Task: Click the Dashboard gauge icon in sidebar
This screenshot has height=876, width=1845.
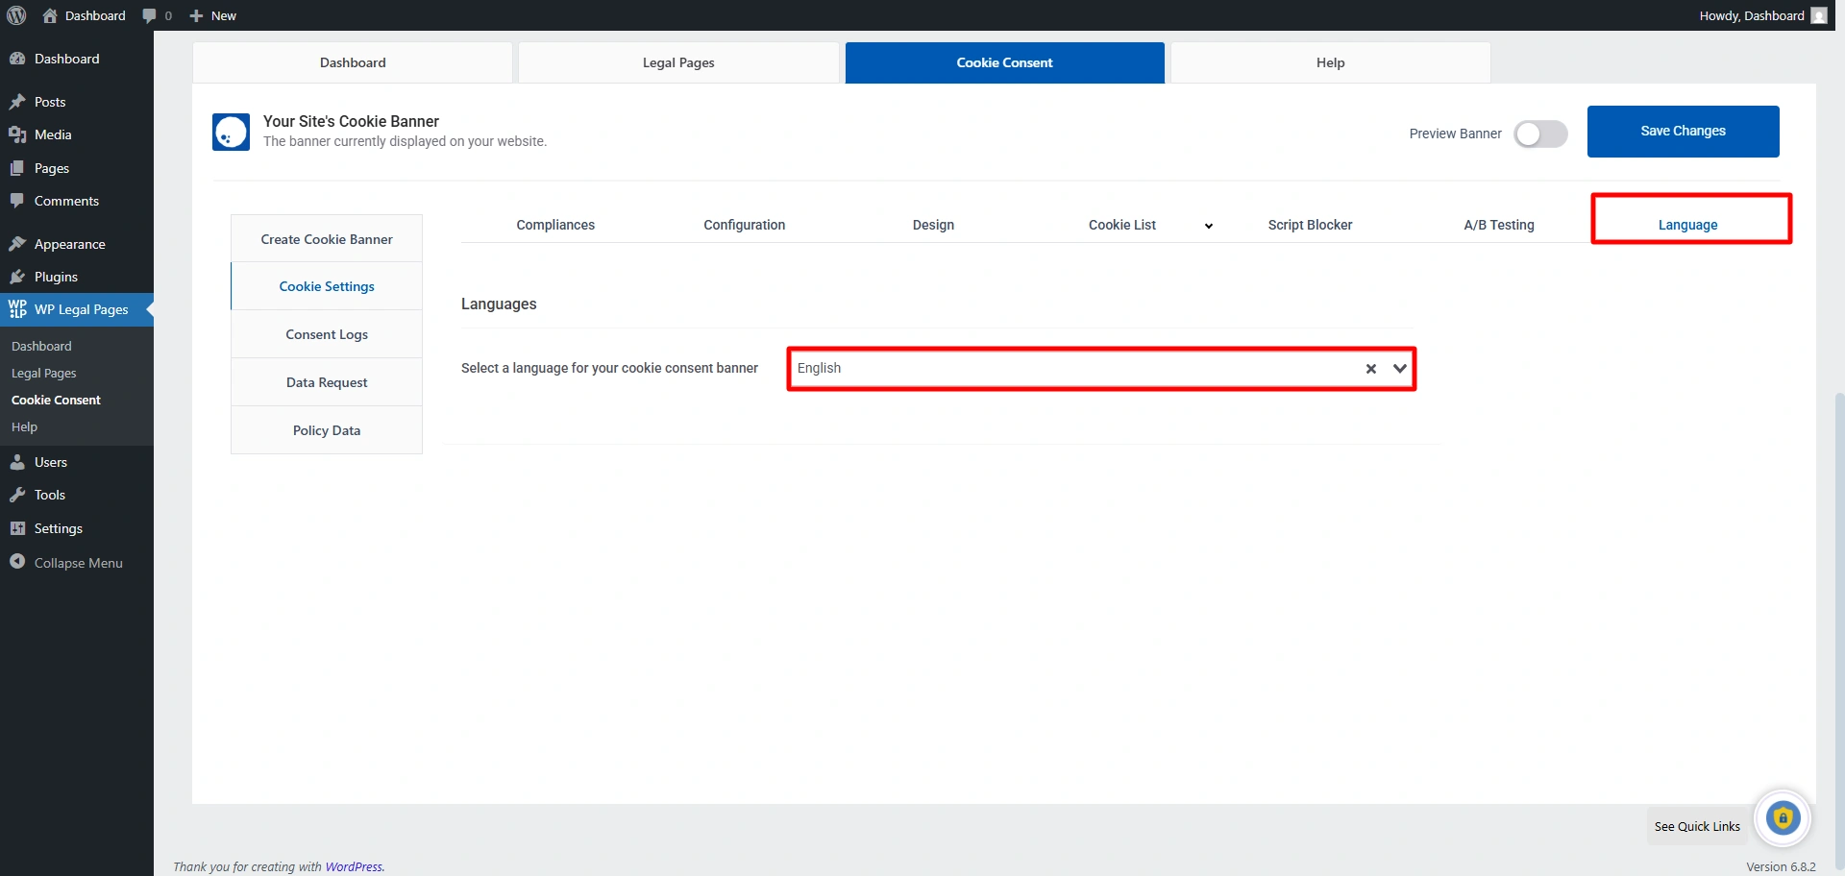Action: pos(17,59)
